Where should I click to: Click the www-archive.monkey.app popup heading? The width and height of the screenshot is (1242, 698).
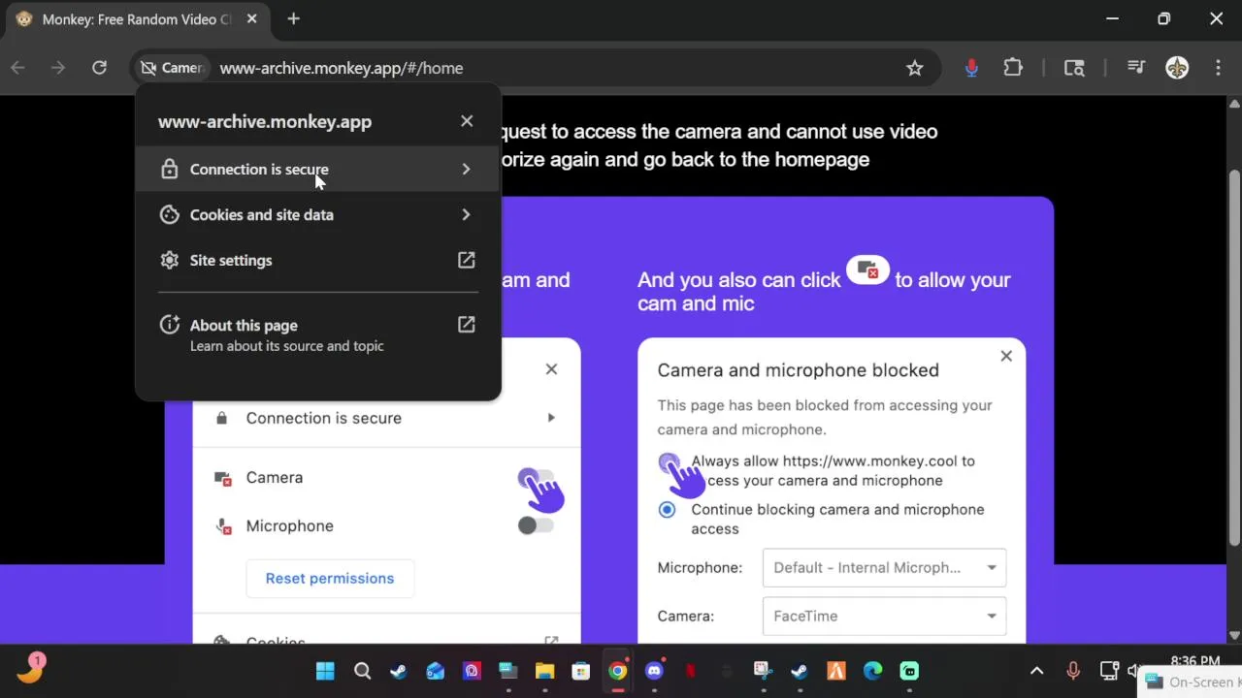coord(265,122)
